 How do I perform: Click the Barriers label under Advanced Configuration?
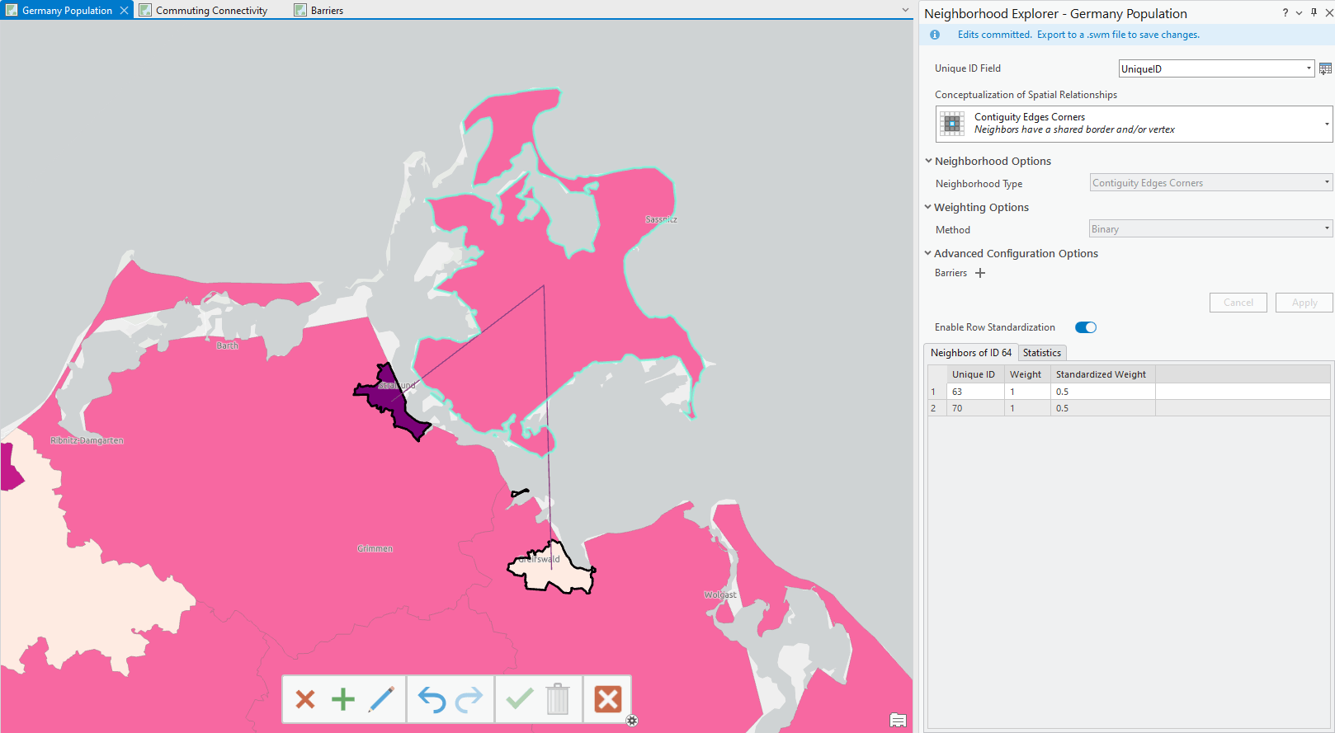coord(951,273)
